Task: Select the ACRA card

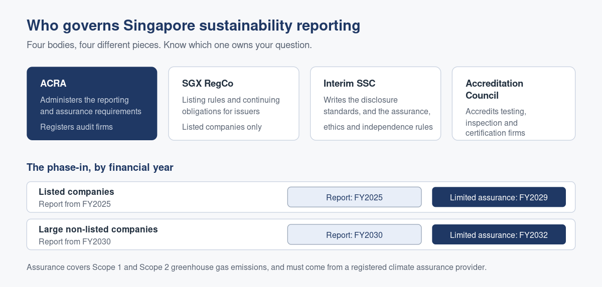Action: (92, 103)
